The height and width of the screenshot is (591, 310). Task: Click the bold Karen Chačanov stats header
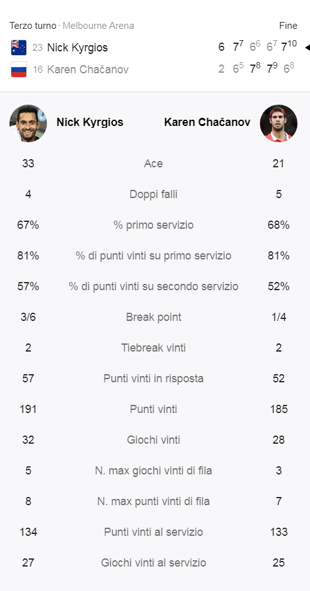pos(207,122)
